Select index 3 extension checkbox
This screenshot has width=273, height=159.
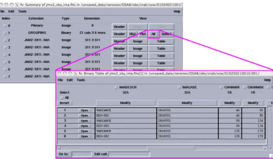coord(5,48)
